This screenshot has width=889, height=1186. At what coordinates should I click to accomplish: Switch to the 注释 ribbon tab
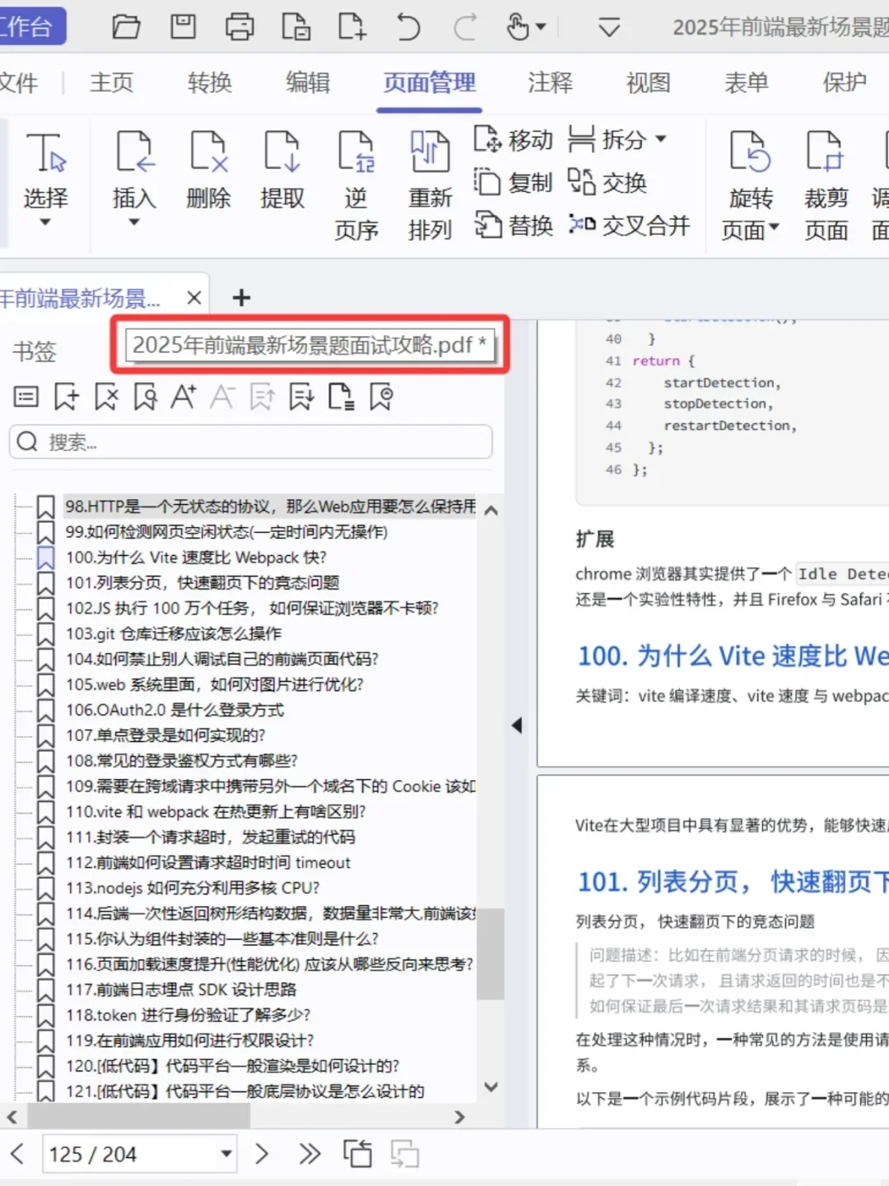click(549, 82)
